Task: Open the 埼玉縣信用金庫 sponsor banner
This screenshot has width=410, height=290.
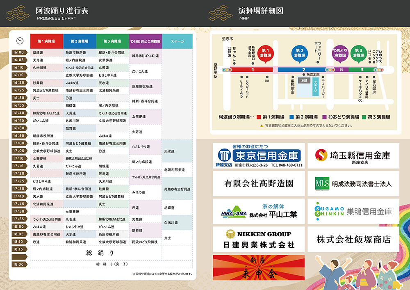Action: (x=353, y=156)
